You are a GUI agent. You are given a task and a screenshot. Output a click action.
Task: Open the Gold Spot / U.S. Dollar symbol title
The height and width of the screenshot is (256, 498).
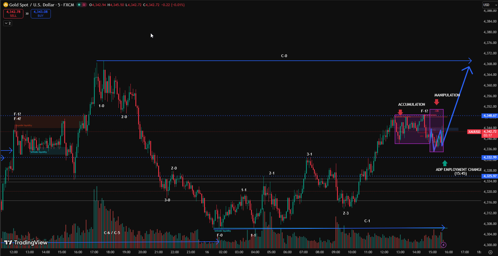click(42, 5)
